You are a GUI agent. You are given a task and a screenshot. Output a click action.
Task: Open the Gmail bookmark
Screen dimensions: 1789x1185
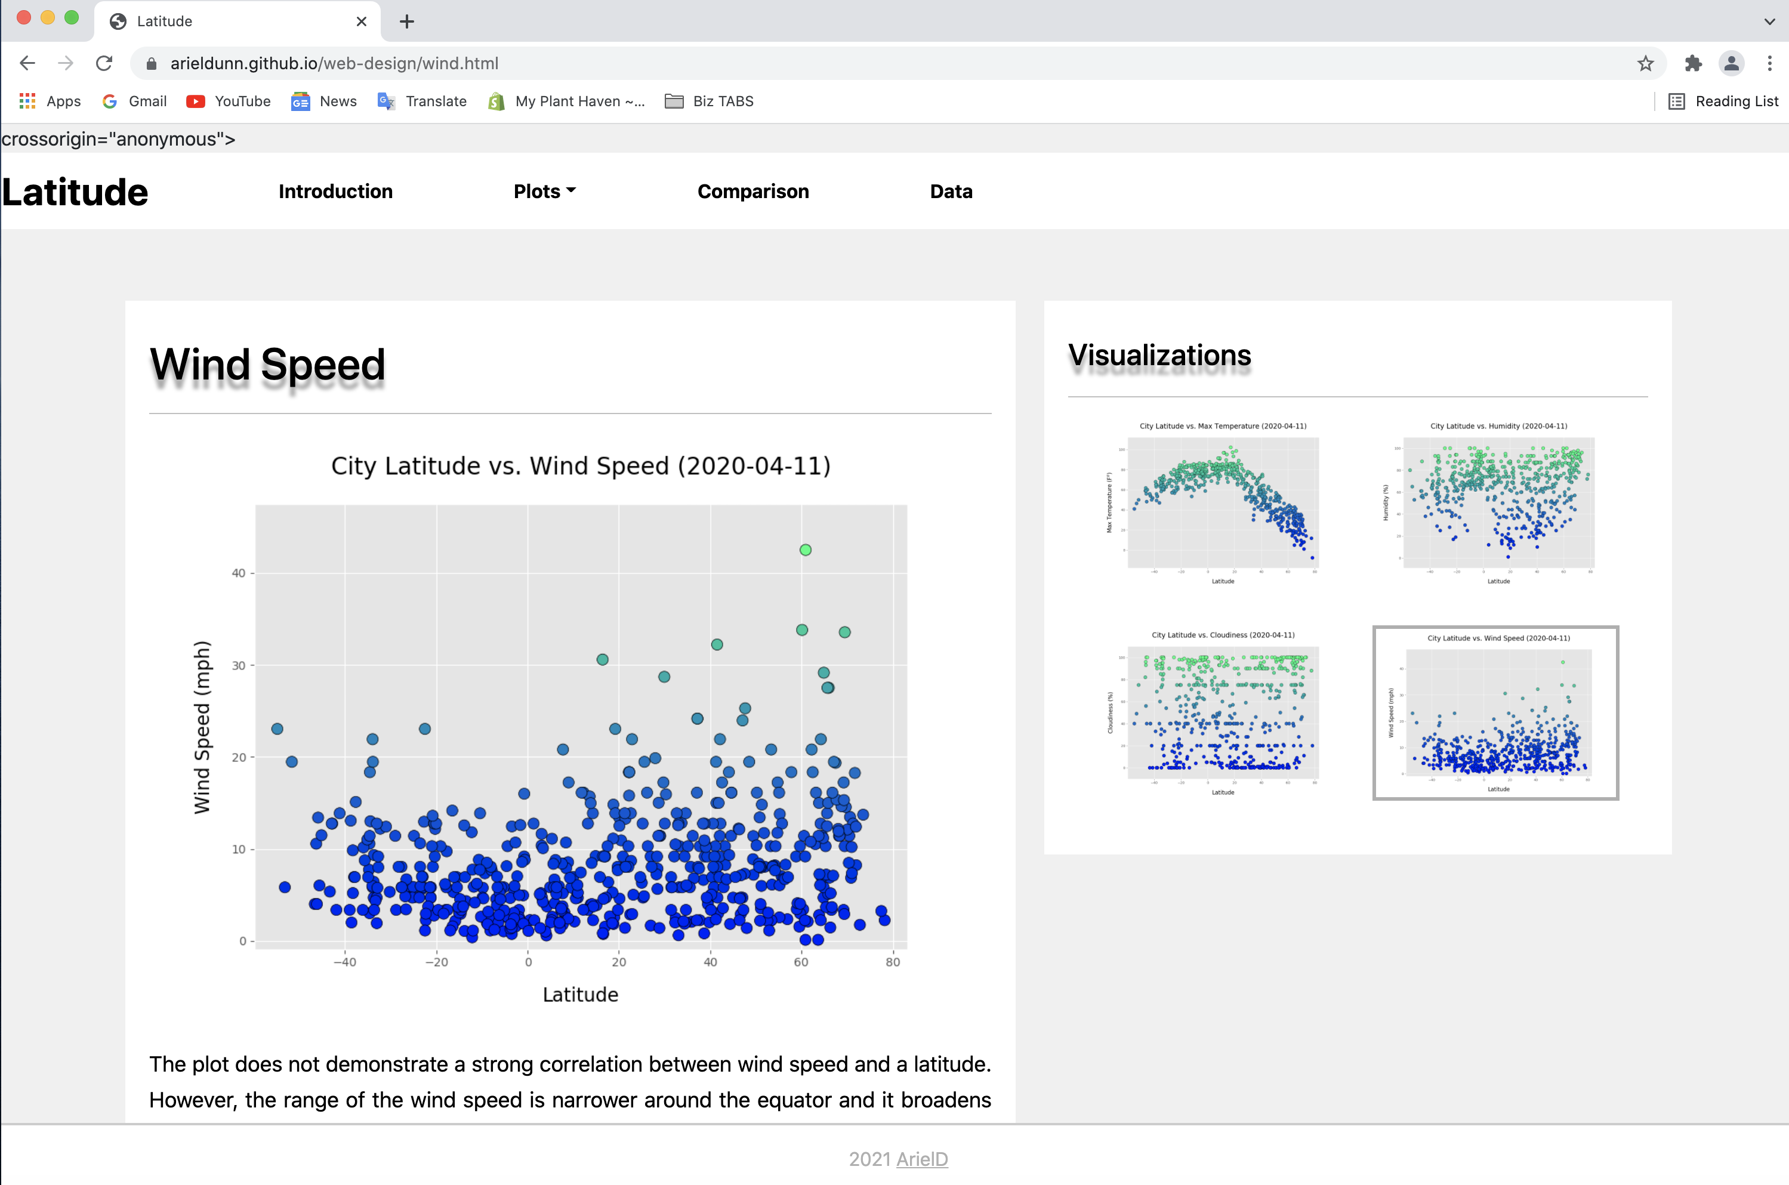coord(134,100)
